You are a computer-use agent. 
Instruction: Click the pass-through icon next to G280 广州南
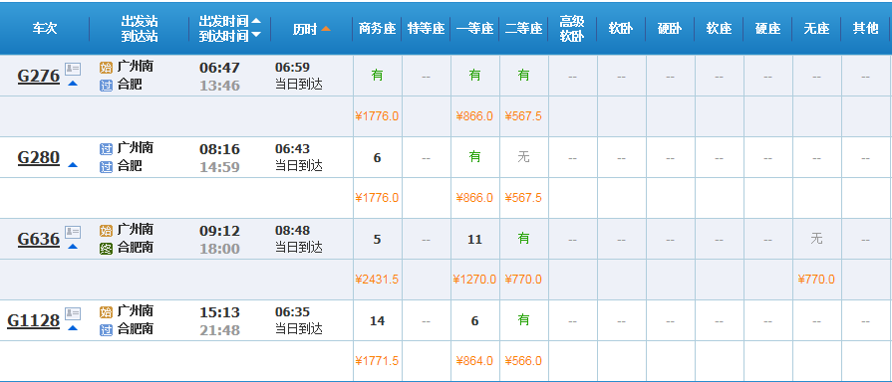(106, 149)
